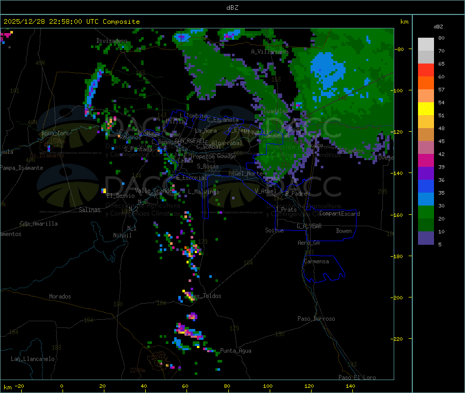Viewport: 465px width, 393px height.
Task: Click the 'km' unit label at top right of map
Action: click(404, 22)
